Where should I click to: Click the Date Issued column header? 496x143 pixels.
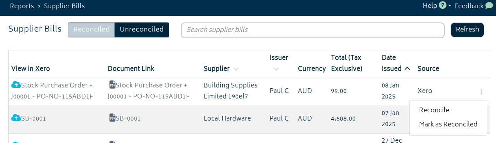point(392,63)
